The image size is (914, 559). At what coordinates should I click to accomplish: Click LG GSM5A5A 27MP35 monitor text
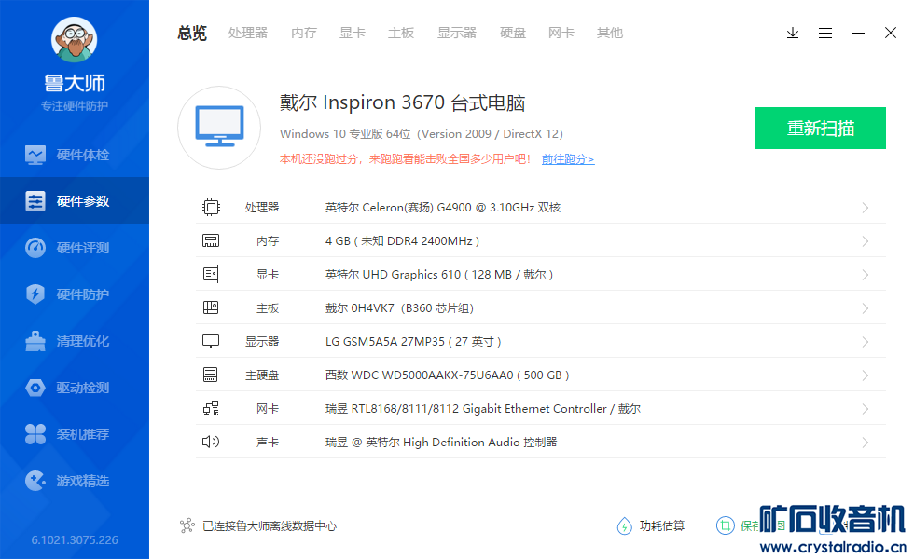point(413,341)
